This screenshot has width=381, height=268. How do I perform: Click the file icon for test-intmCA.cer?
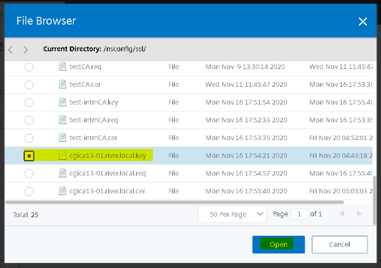click(62, 137)
